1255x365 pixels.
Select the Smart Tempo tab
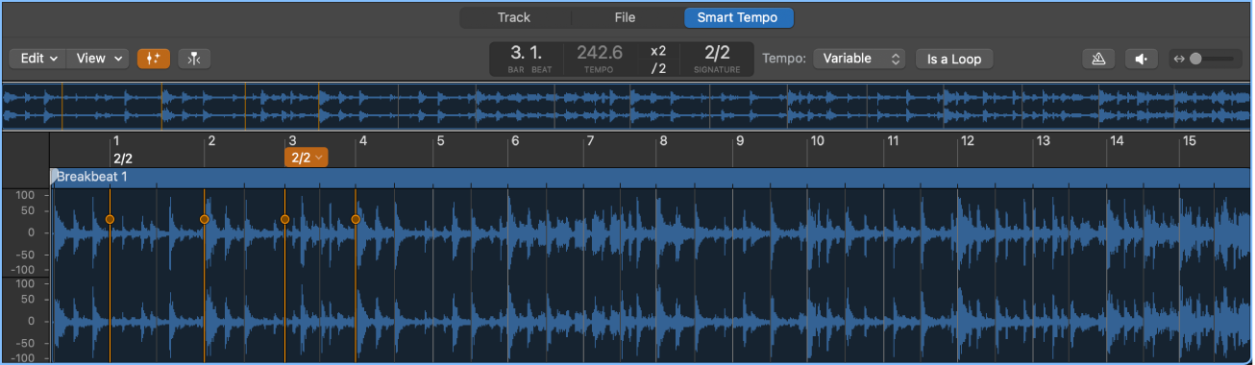click(x=738, y=17)
